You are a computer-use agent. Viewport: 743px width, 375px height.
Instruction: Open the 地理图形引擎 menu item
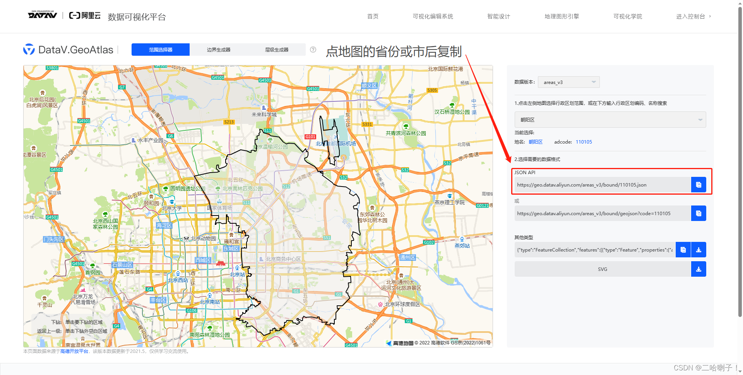click(x=562, y=16)
